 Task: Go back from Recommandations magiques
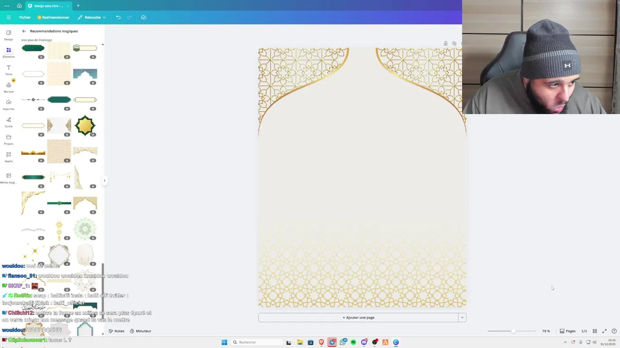tap(24, 31)
